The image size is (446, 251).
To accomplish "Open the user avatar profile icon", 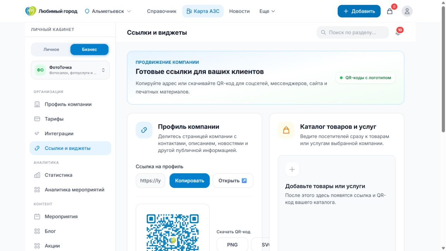I will point(407,11).
